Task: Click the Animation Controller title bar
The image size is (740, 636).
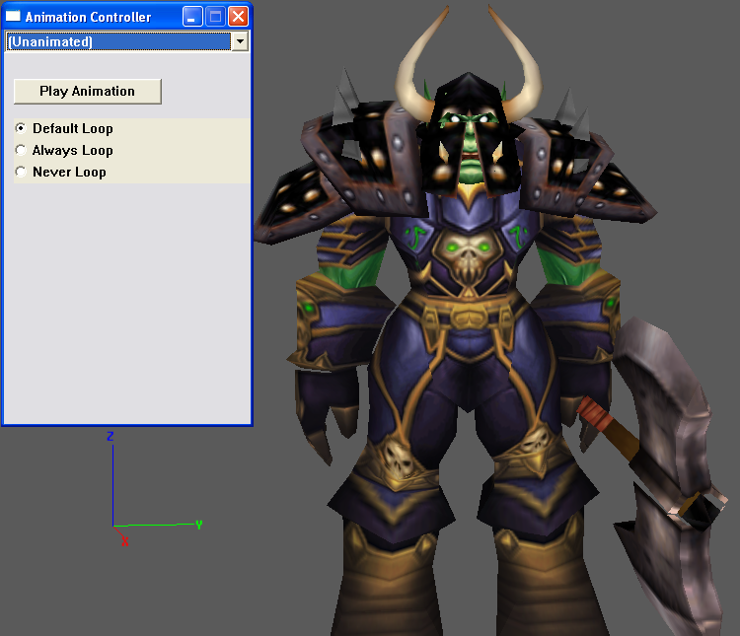Action: [127, 17]
